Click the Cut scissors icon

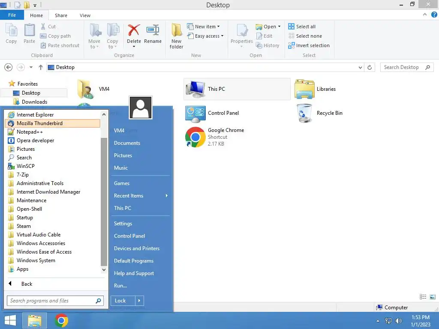(x=43, y=26)
